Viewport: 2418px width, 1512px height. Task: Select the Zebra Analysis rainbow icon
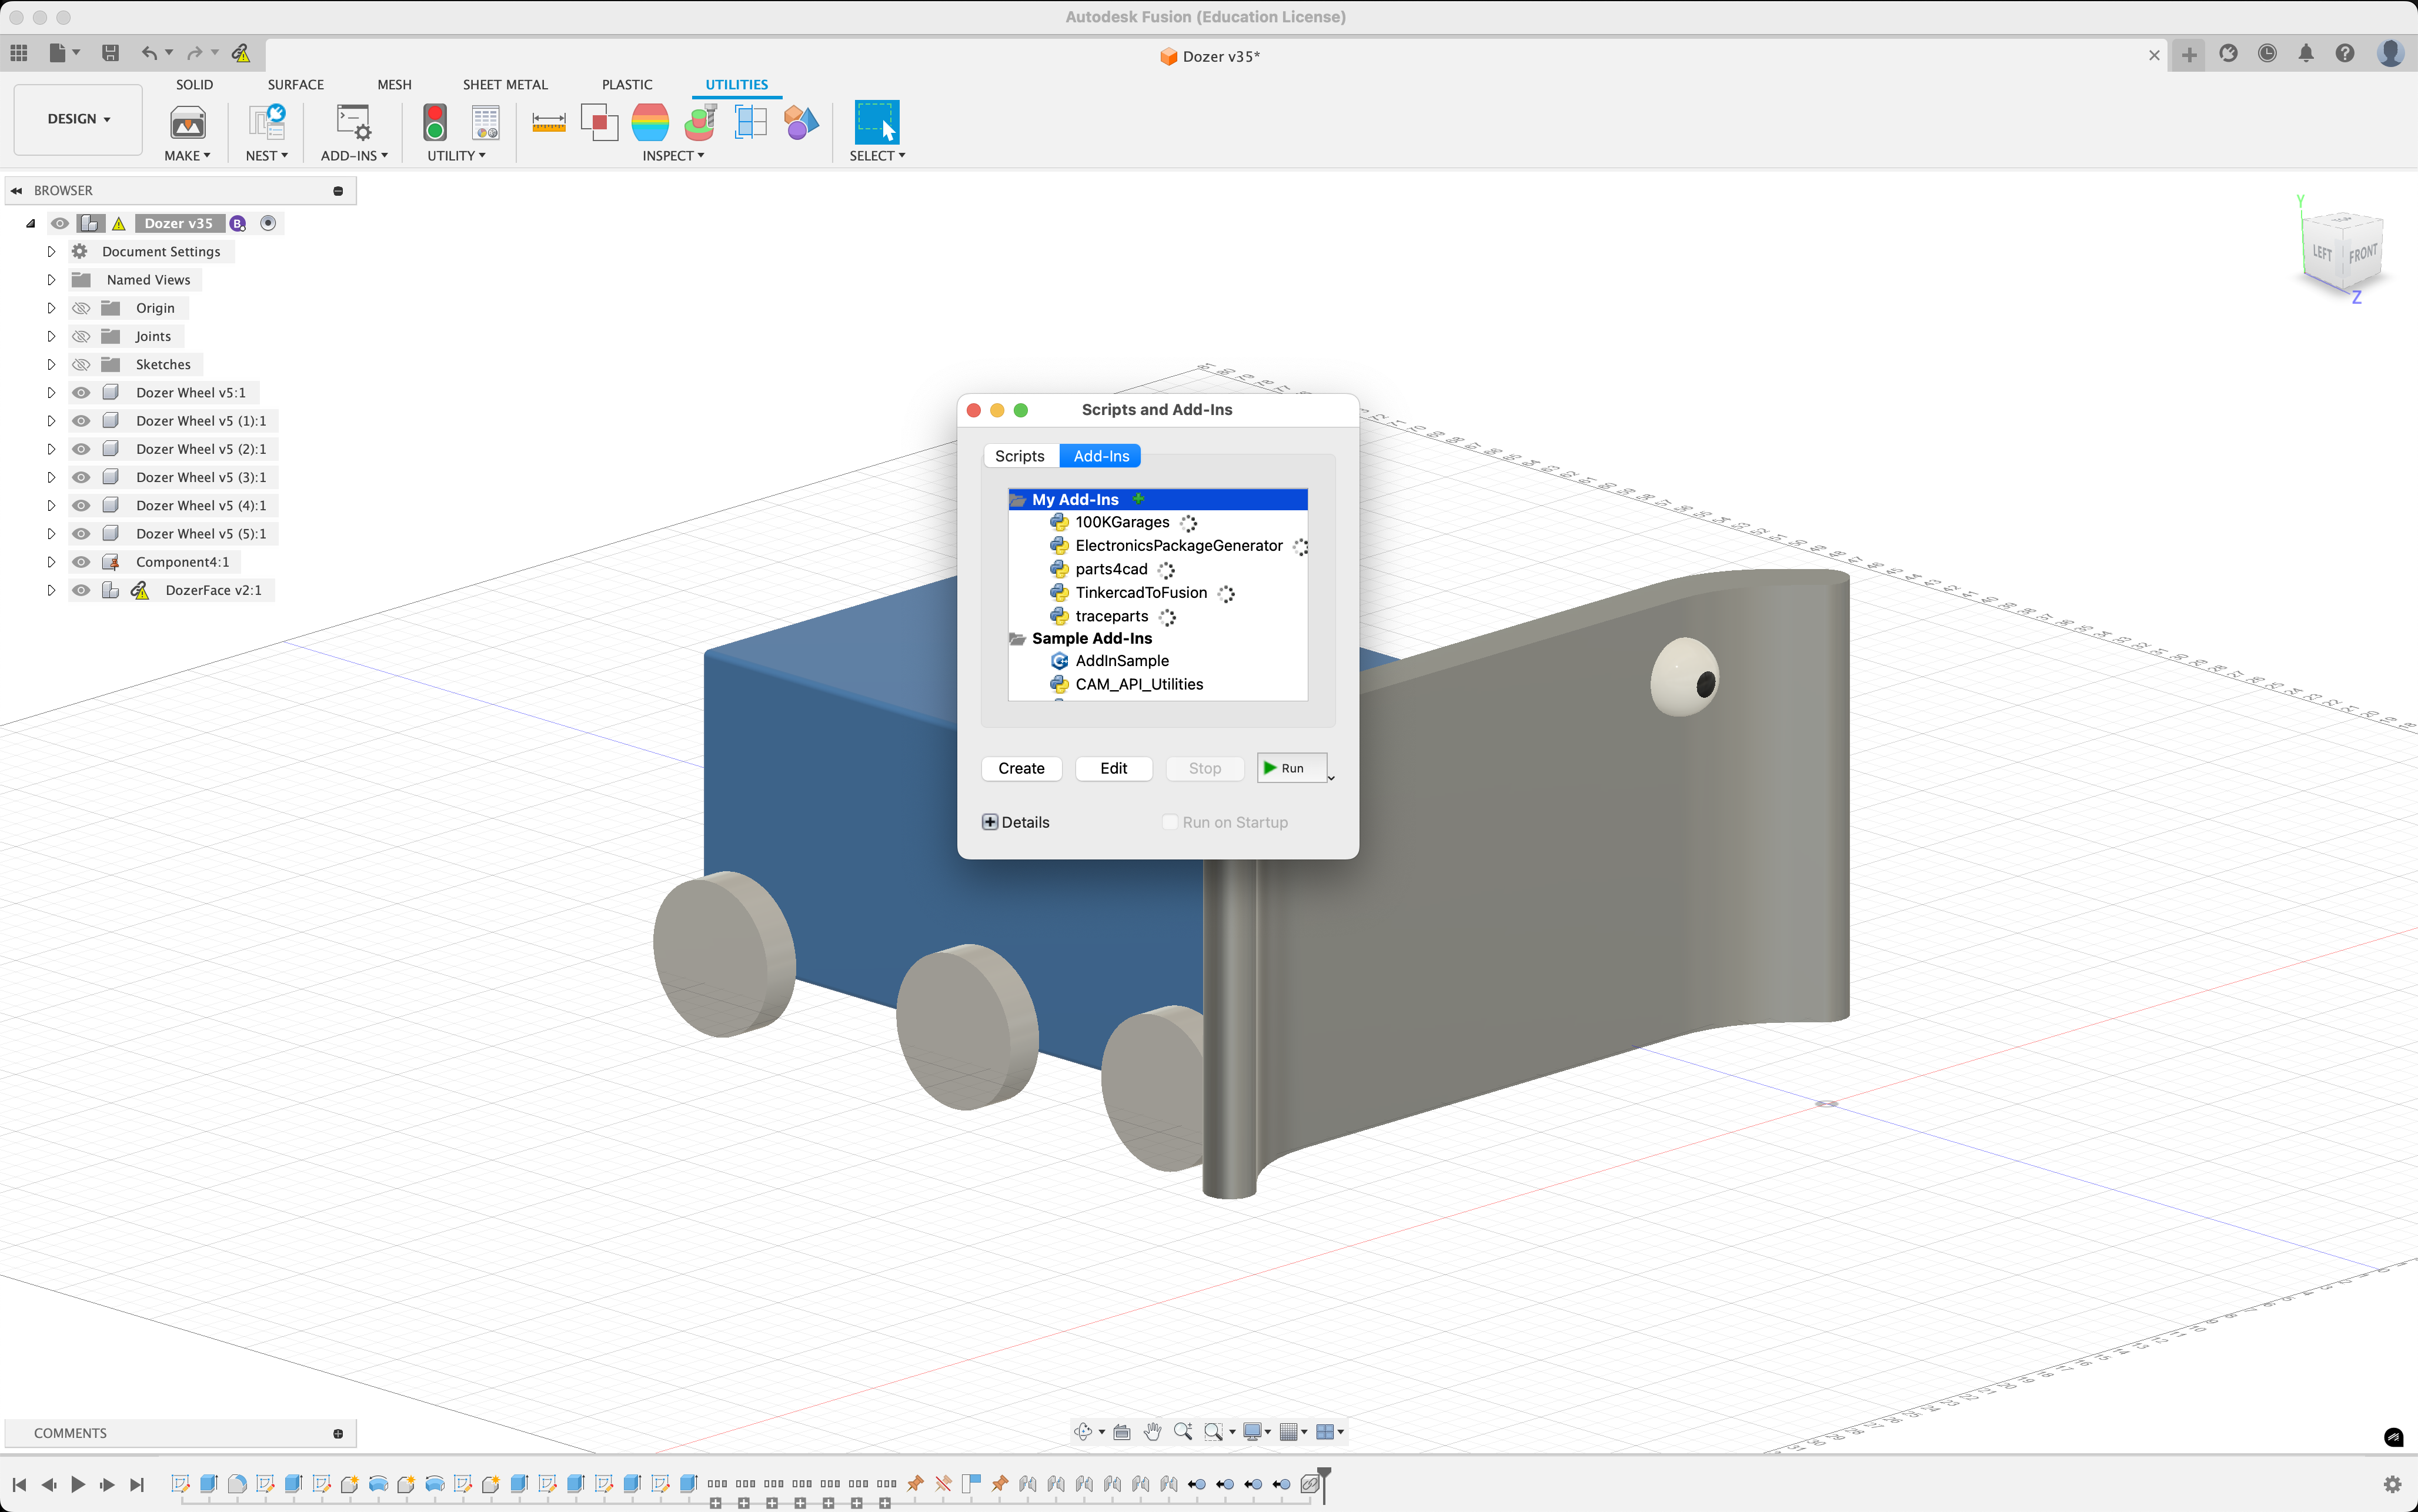pyautogui.click(x=650, y=122)
